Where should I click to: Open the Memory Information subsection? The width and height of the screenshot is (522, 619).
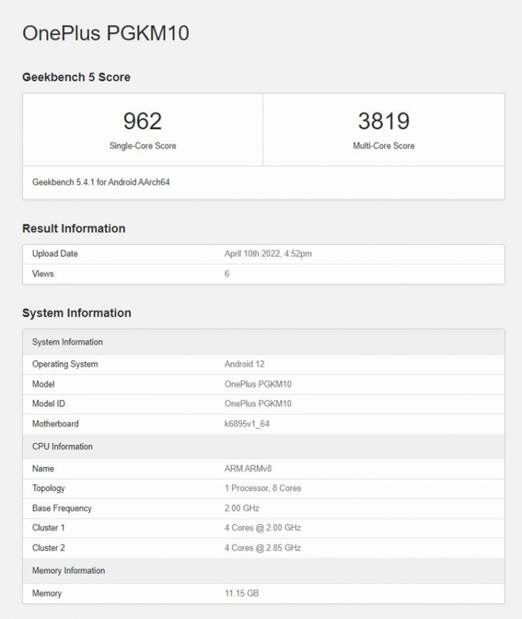click(x=68, y=571)
